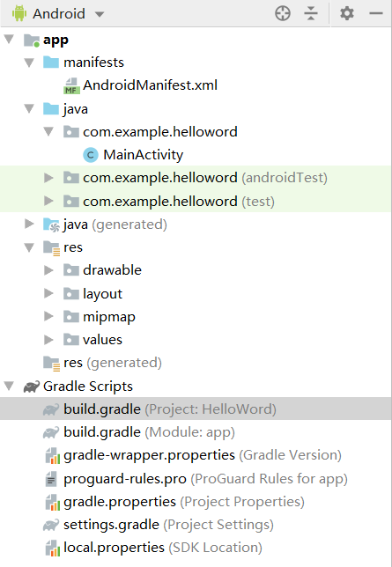The image size is (392, 567).
Task: Click the mipmap folder icon
Action: pos(71,317)
